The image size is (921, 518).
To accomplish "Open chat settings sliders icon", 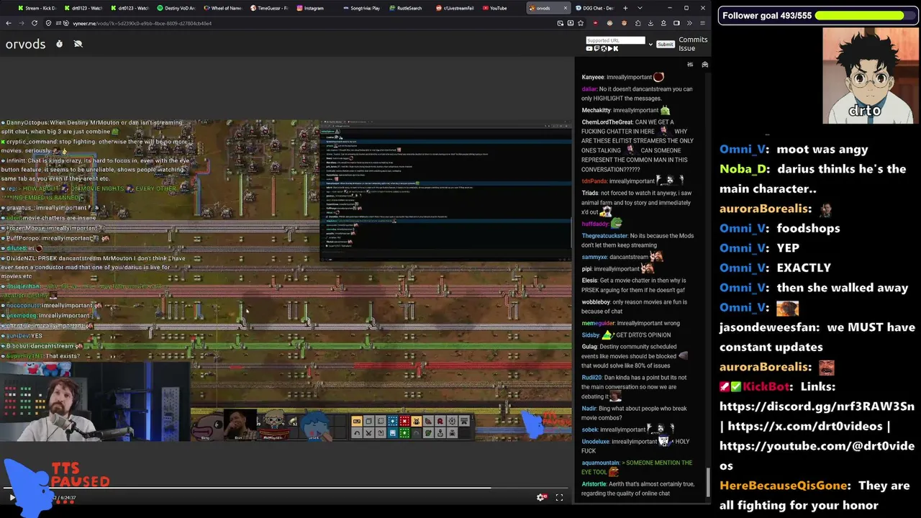I will (x=690, y=65).
